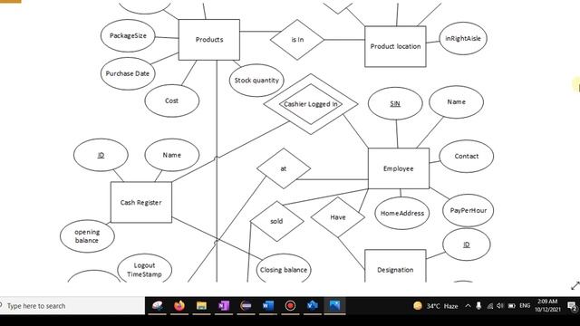Show hidden system tray icons
Image resolution: width=580 pixels, height=326 pixels.
[468, 306]
